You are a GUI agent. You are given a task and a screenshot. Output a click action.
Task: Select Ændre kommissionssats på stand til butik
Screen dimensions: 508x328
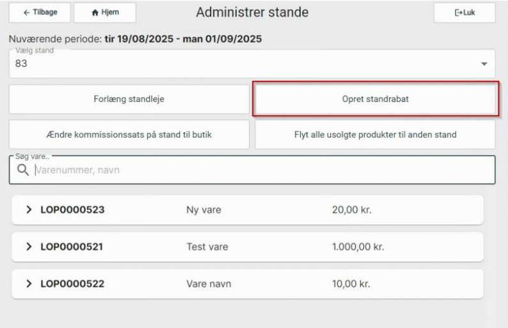click(x=129, y=135)
